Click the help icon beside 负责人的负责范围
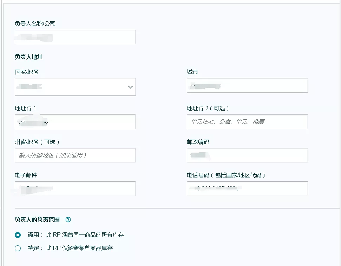This screenshot has width=341, height=266. click(x=68, y=219)
